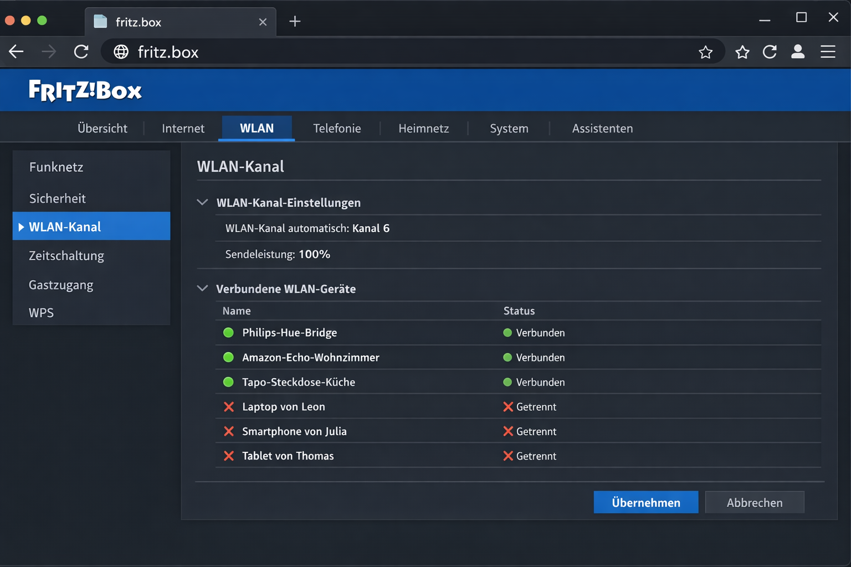
Task: Select WLAN-Kanal in the sidebar
Action: (91, 226)
